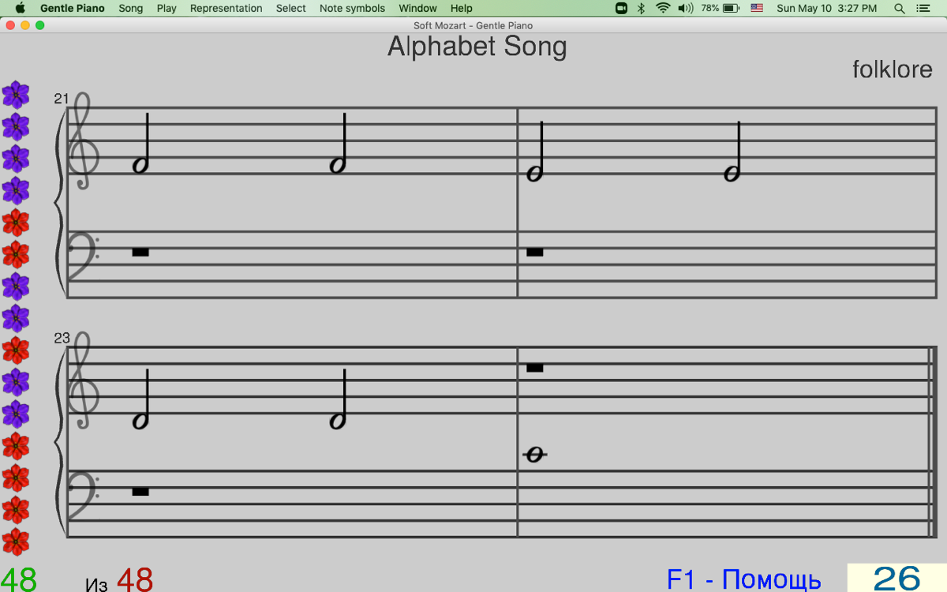Open the Note symbols menu
Screen dimensions: 947x592
tap(352, 8)
